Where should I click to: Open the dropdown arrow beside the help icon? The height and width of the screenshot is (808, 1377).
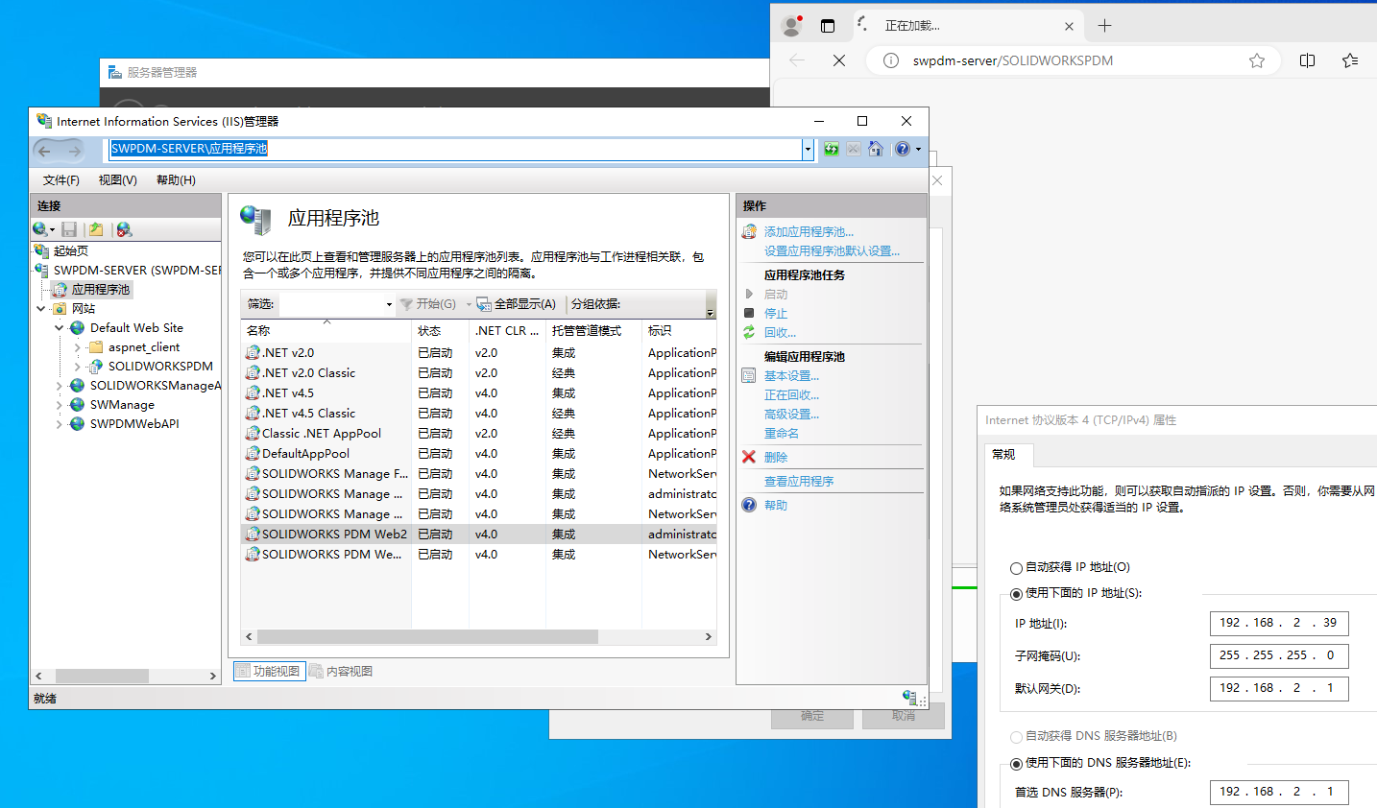918,149
